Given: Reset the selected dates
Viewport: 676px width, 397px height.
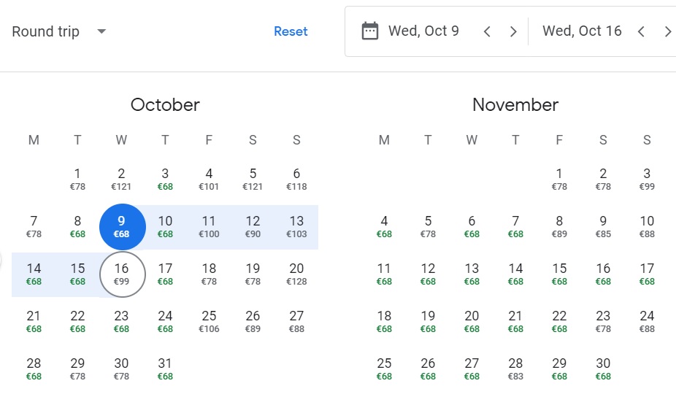Looking at the screenshot, I should click(x=291, y=31).
